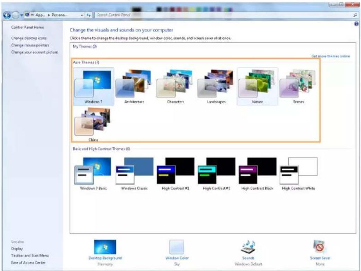361x271 pixels.
Task: Apply the Nature theme
Action: (257, 86)
